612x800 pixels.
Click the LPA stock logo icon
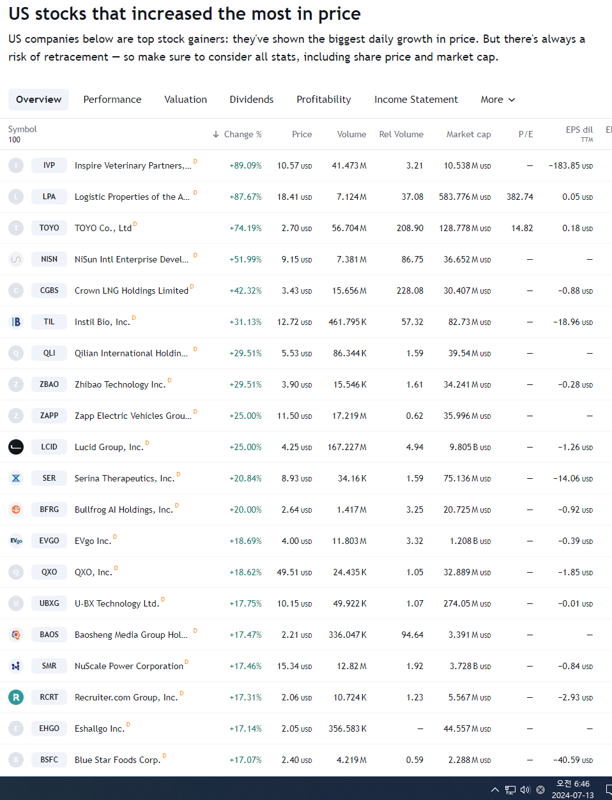(x=16, y=197)
